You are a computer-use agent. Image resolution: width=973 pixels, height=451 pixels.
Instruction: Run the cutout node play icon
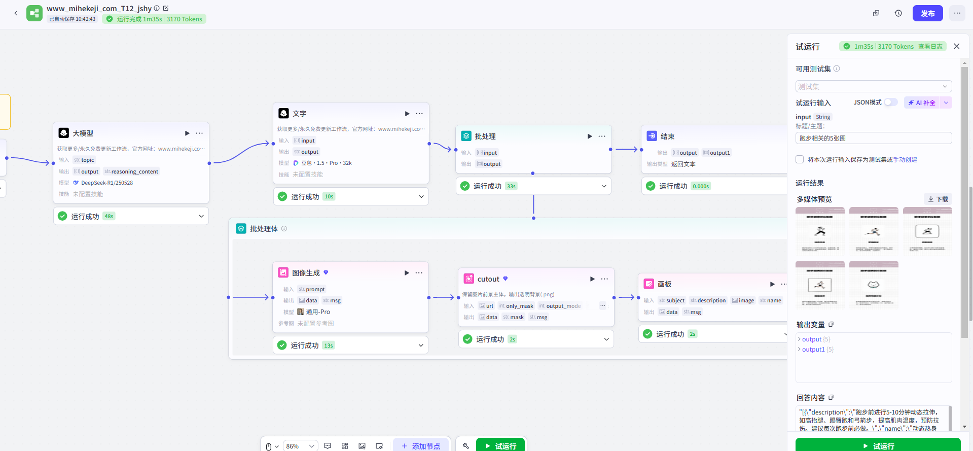coord(592,279)
